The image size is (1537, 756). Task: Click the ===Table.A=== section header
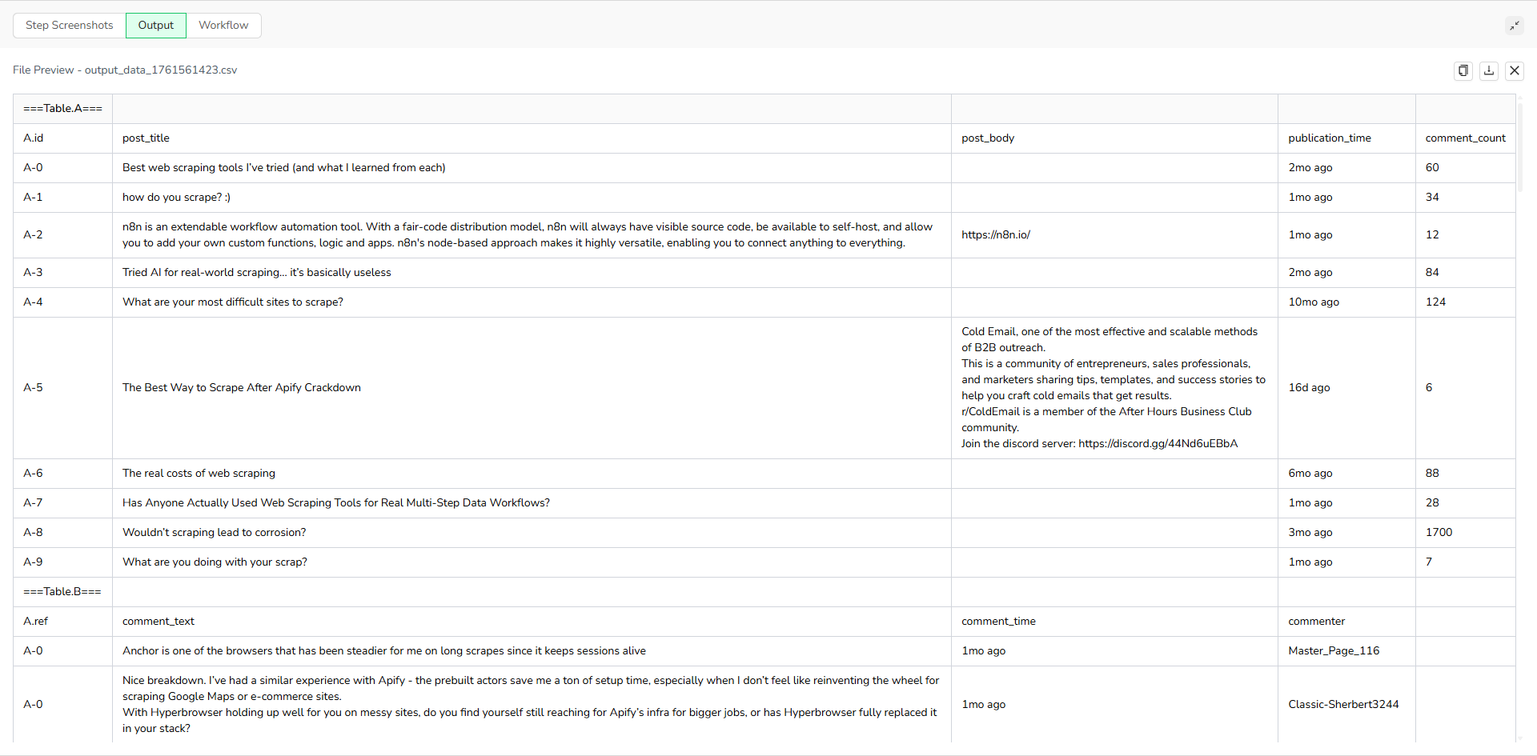pyautogui.click(x=62, y=109)
